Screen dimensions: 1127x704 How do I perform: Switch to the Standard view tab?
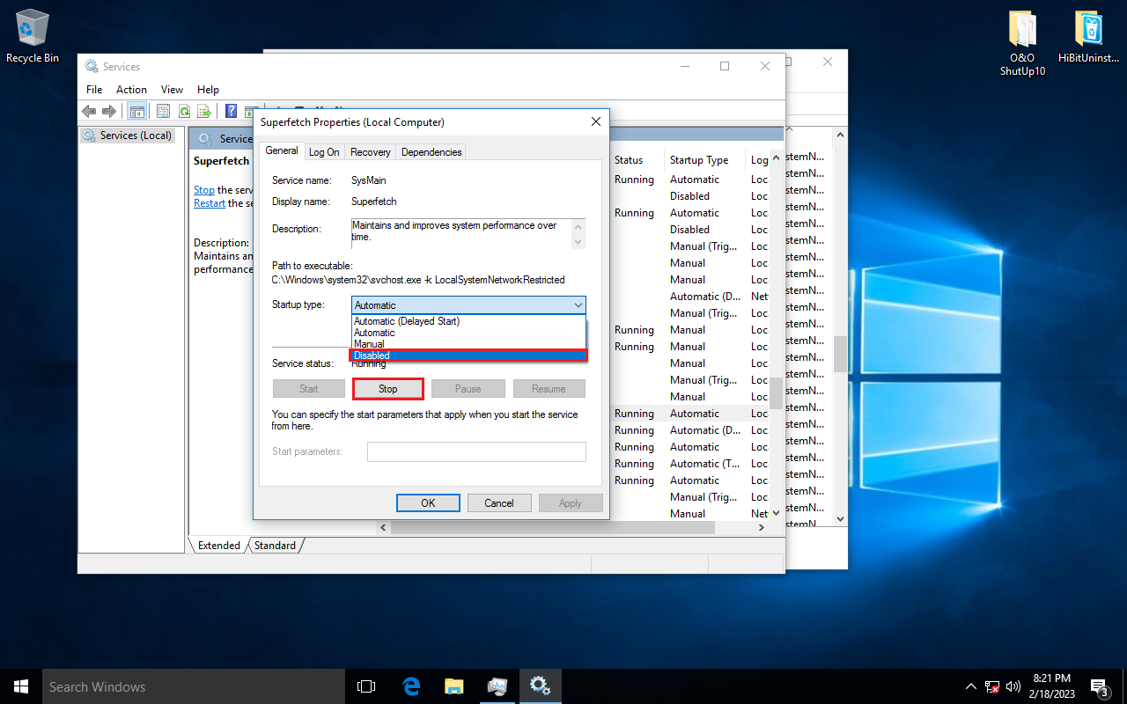(x=275, y=546)
